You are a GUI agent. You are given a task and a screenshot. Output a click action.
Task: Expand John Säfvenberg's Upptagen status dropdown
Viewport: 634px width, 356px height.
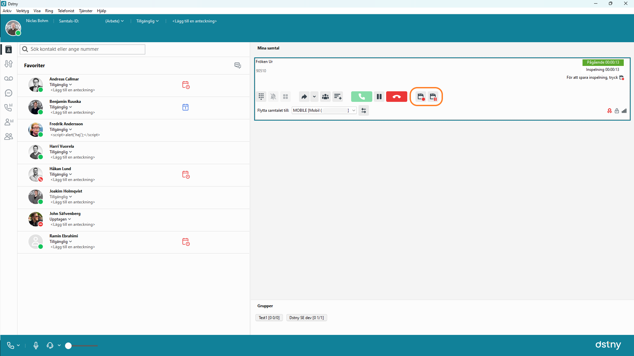point(60,219)
